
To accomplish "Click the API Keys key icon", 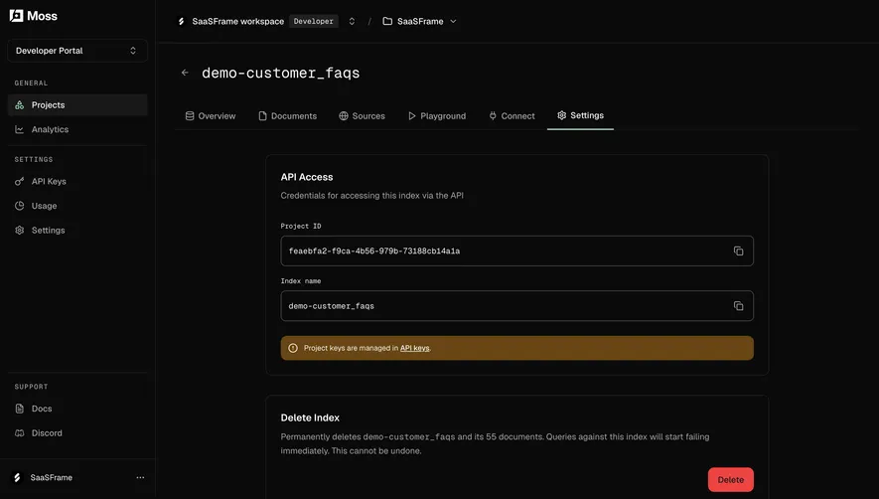I will pyautogui.click(x=20, y=181).
